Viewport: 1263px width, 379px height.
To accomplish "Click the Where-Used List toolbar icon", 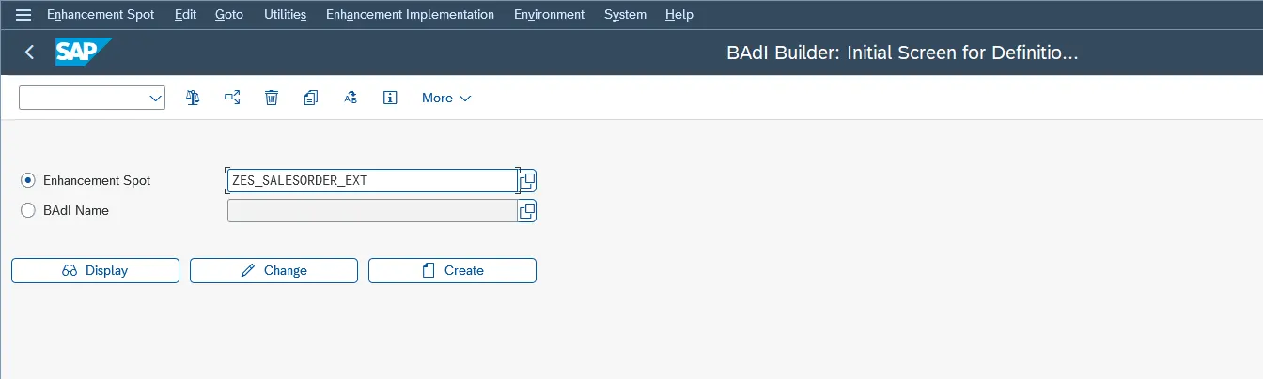I will point(232,98).
